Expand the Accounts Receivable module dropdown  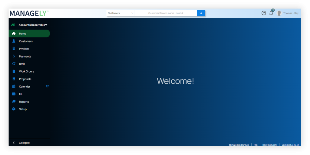click(x=33, y=25)
